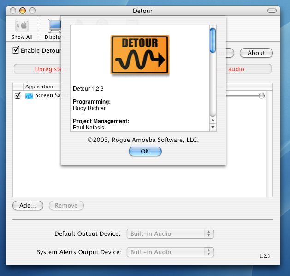The width and height of the screenshot is (290, 276).
Task: Click the About button
Action: coord(256,53)
